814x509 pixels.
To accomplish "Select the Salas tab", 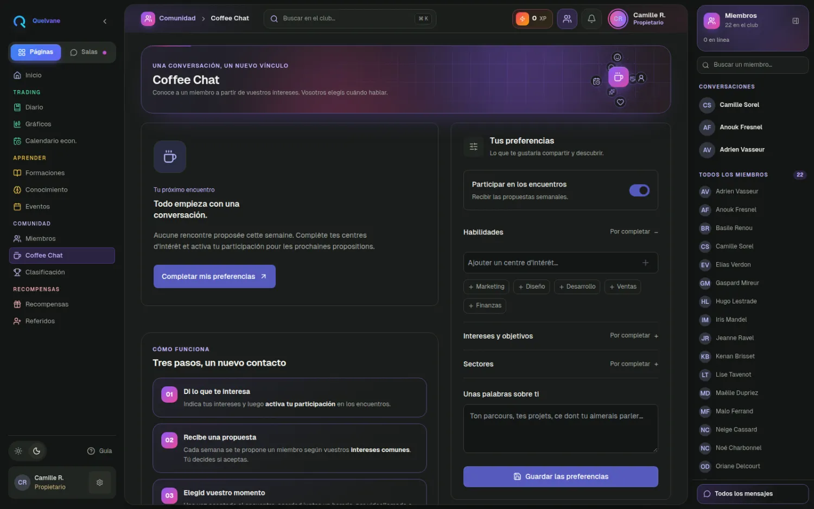I will pyautogui.click(x=88, y=52).
